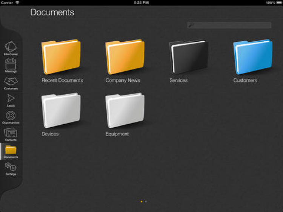Select the Documents folder icon in sidebar
Screen dimensions: 283x212
click(x=11, y=150)
